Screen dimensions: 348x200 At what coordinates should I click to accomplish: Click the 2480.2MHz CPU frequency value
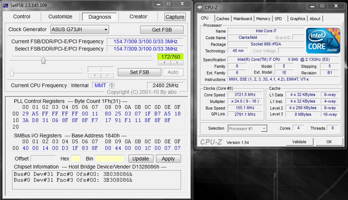(166, 85)
